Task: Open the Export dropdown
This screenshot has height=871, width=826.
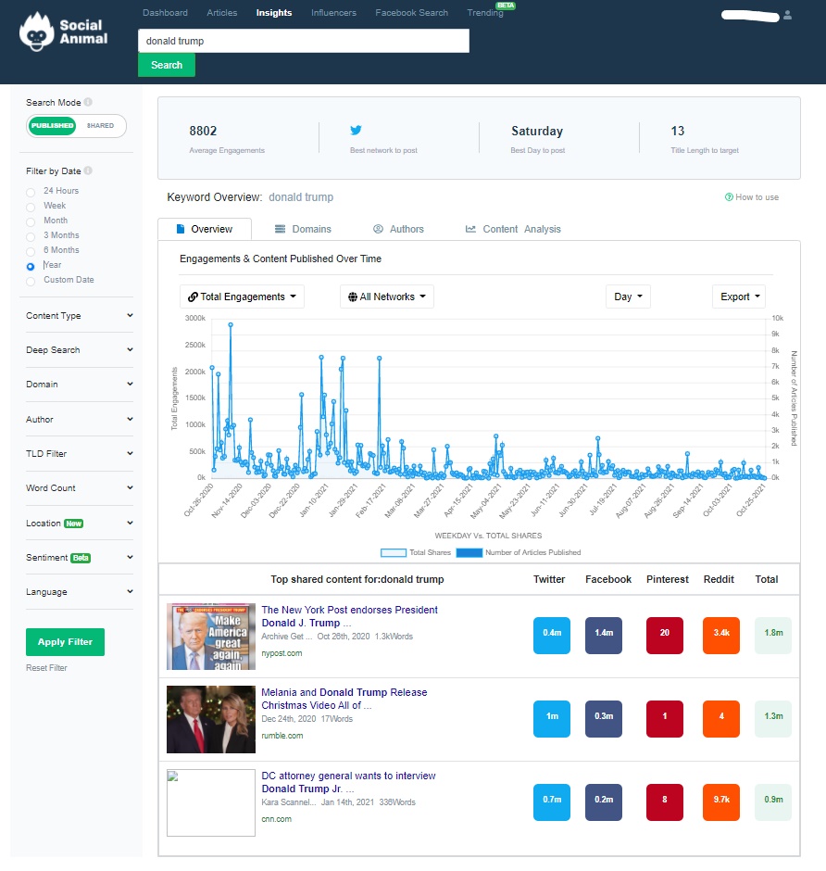Action: point(739,297)
